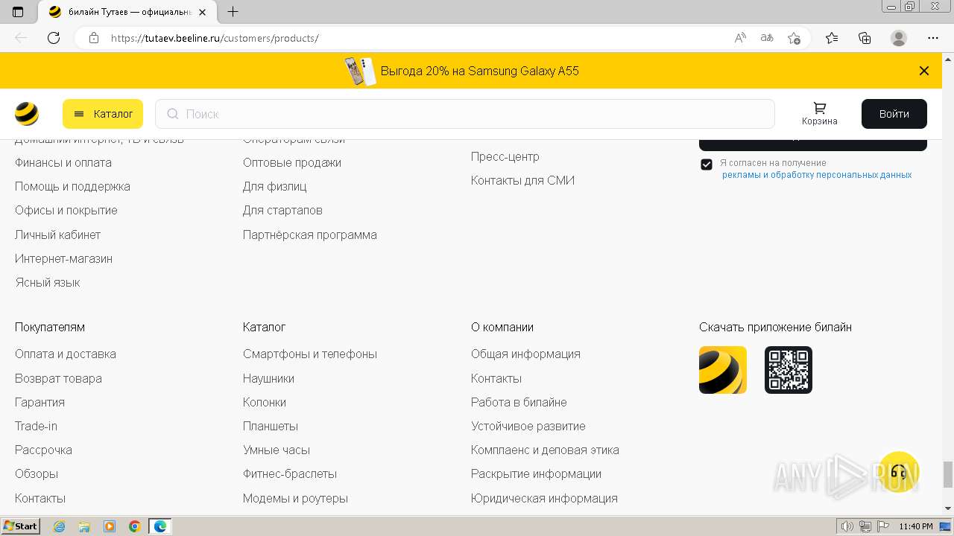Open the Корзина shopping cart
The width and height of the screenshot is (954, 536).
click(820, 114)
